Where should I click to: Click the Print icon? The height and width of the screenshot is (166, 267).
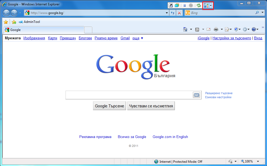[216, 30]
